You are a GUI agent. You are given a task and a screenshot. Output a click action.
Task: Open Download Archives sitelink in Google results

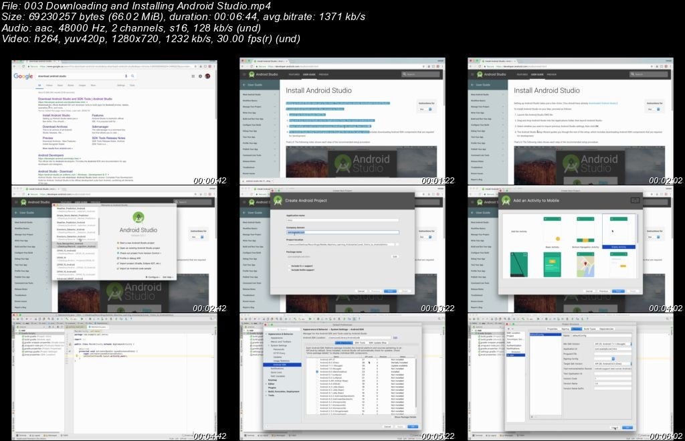pos(55,126)
